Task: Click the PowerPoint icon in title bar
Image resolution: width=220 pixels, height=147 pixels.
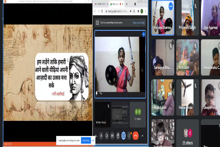Action: tap(5, 1)
